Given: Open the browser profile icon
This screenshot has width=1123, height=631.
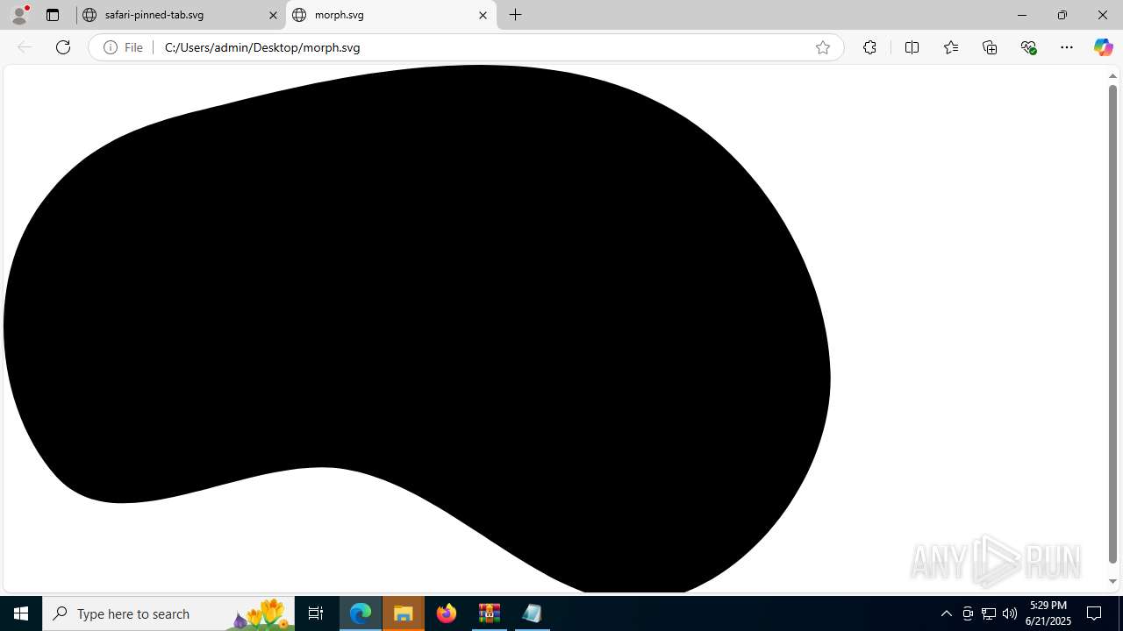Looking at the screenshot, I should (19, 15).
